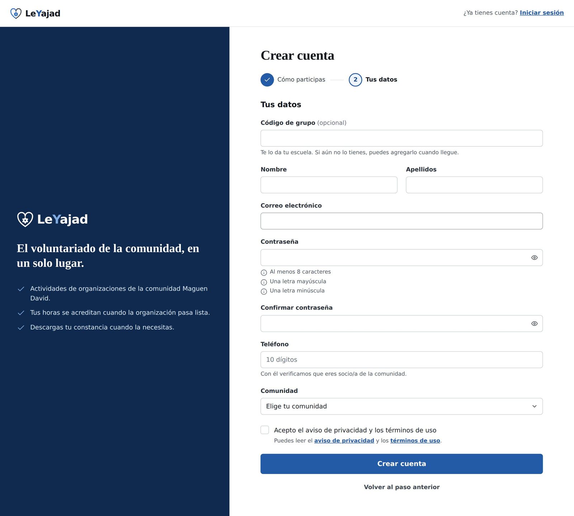Check the privacy notice acceptance checkbox

click(x=265, y=430)
